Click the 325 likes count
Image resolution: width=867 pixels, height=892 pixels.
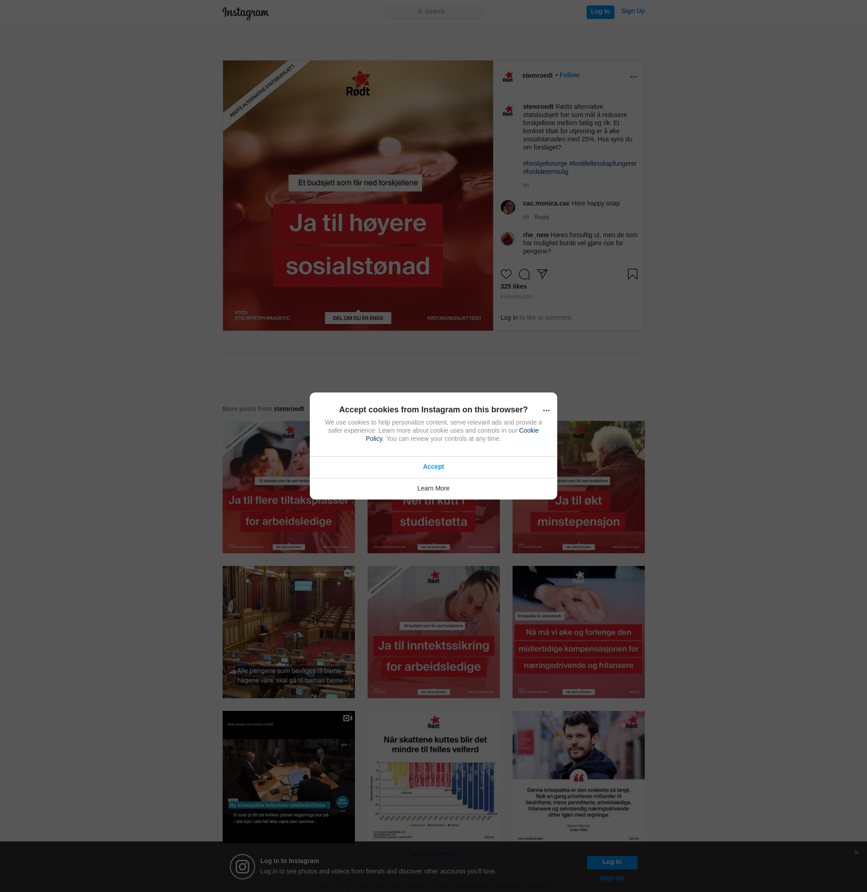513,286
